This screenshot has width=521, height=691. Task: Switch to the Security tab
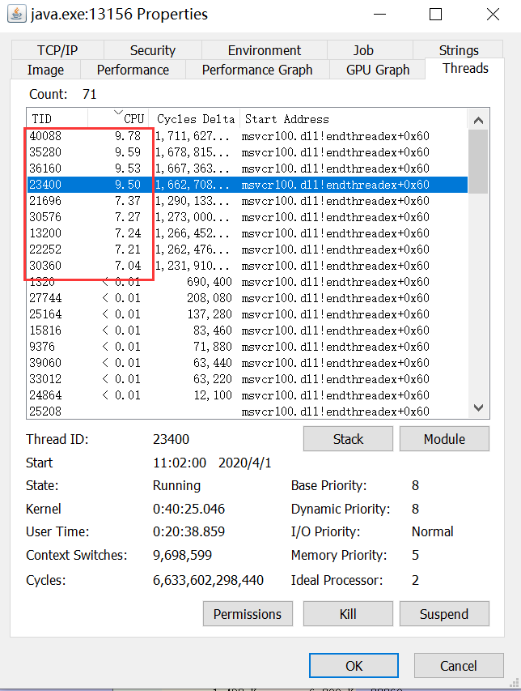[x=152, y=49]
